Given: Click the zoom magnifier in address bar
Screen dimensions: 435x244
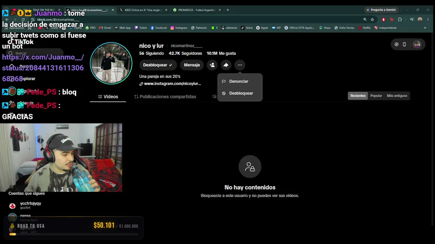Looking at the screenshot, I should [365, 20].
